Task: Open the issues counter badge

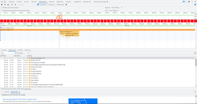Action: point(184,2)
